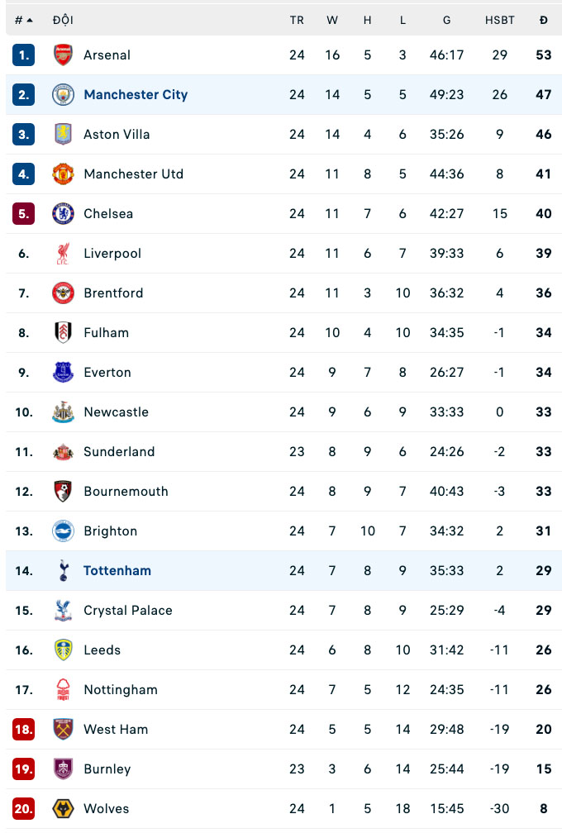This screenshot has width=562, height=833.
Task: Click the TR matches column header
Action: click(x=297, y=20)
